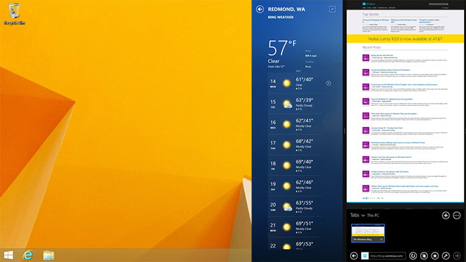Select the 17 Thu 68°/42° forecast row
Viewport: 466px width, 262px height.
pos(295,145)
